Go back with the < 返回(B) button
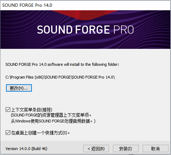Viewport: 171px width, 155px height. pyautogui.click(x=96, y=149)
